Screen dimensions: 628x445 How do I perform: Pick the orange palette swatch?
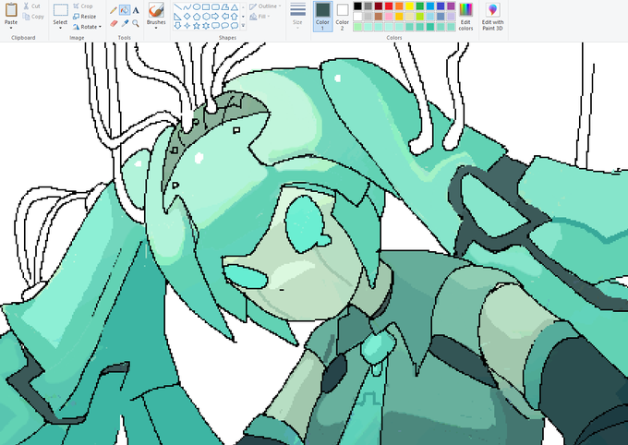coord(399,6)
